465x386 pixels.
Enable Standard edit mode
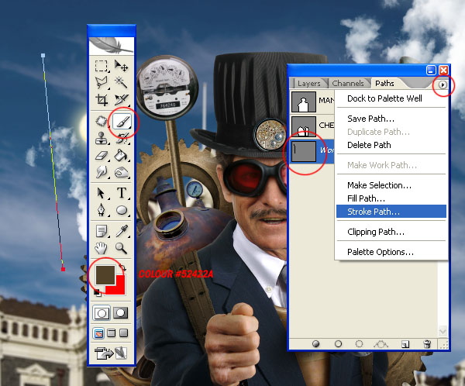click(102, 313)
